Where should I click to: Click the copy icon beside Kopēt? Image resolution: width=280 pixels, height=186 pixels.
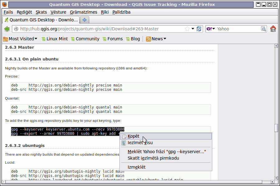click(124, 136)
